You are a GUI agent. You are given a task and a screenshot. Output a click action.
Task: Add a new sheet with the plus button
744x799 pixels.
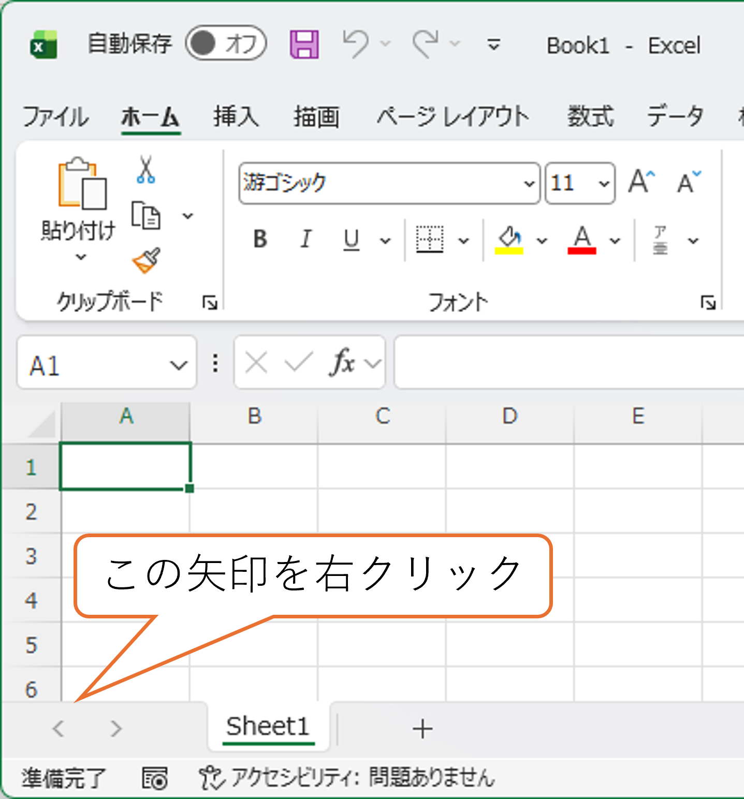click(x=422, y=728)
